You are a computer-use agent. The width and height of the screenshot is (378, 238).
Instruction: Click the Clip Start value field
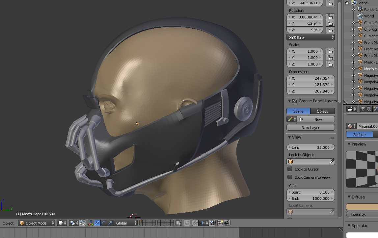(x=310, y=192)
